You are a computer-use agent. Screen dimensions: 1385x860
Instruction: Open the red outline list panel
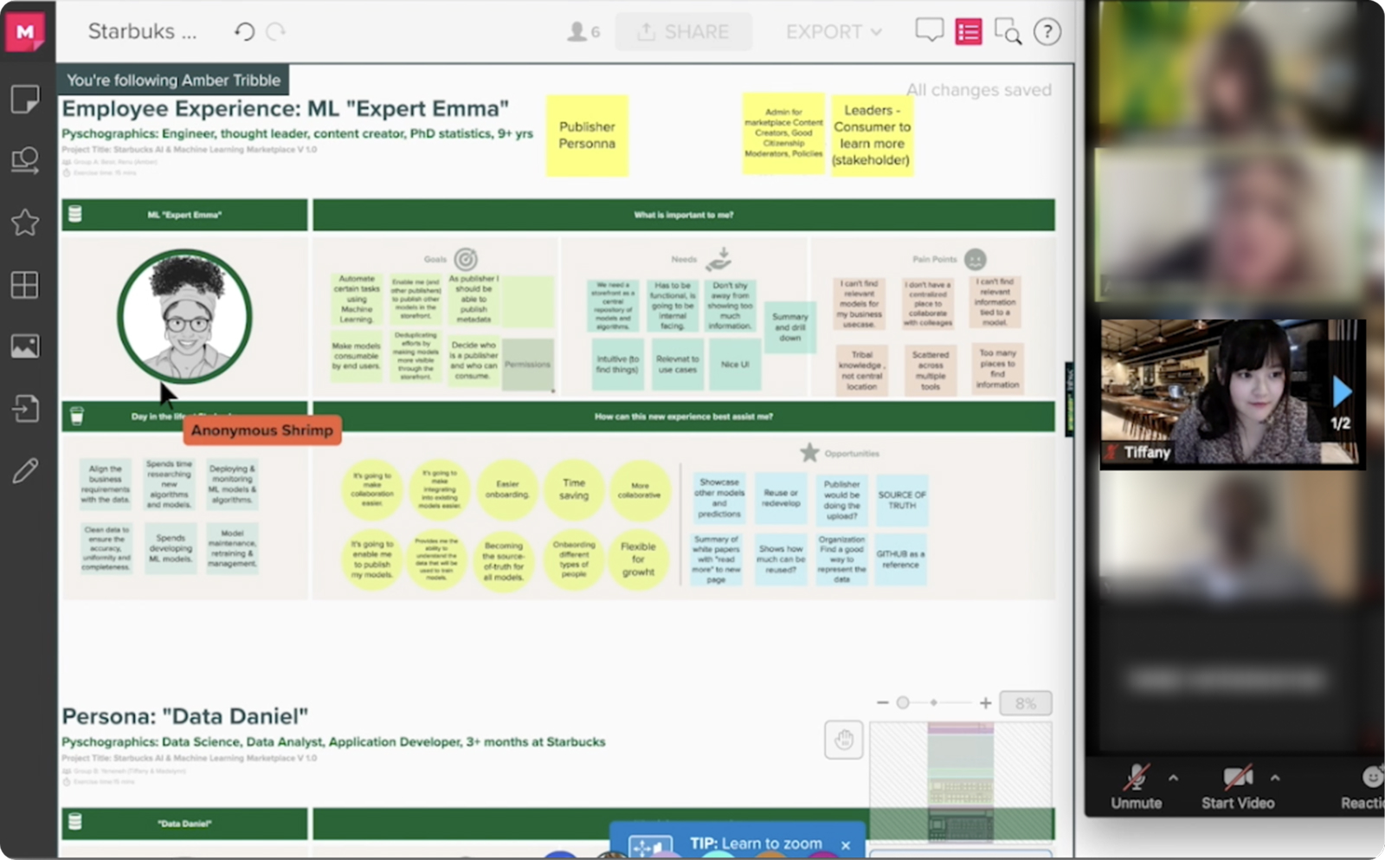pyautogui.click(x=968, y=32)
